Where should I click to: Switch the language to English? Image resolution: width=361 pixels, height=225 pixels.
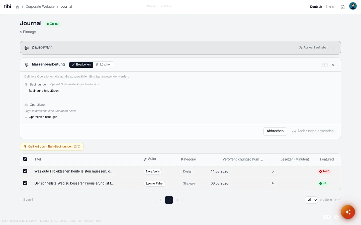330,7
